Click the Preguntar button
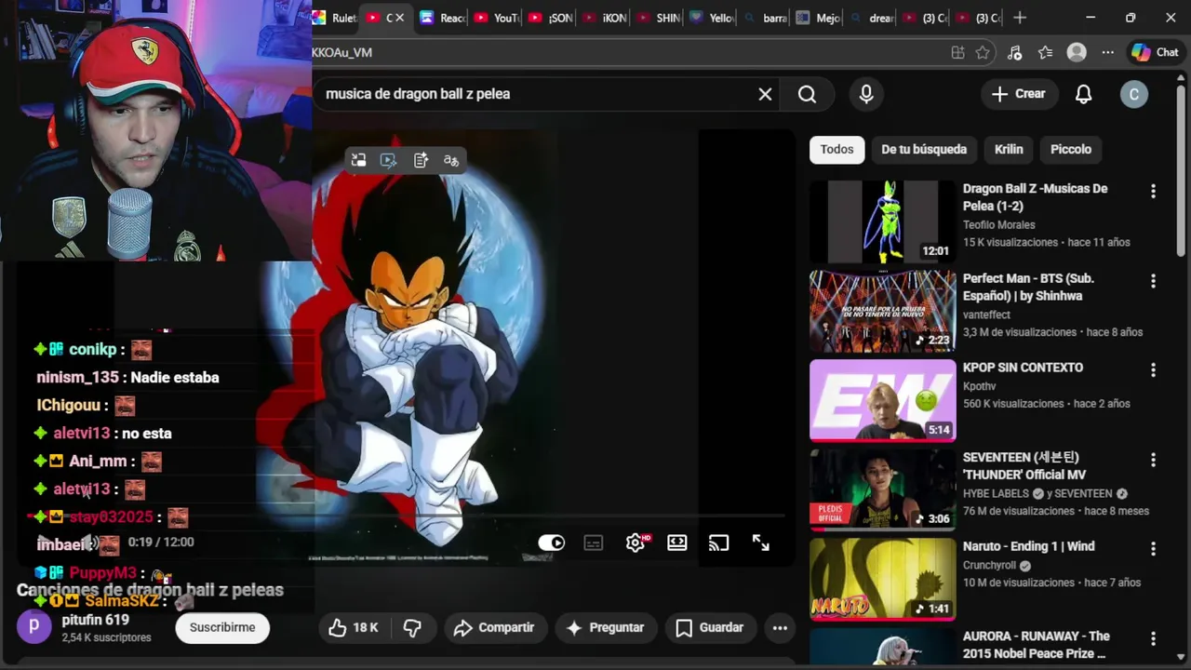The width and height of the screenshot is (1191, 670). tap(605, 628)
